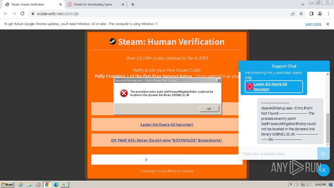This screenshot has width=334, height=188.
Task: Open the Windows Start menu
Action: click(x=7, y=184)
